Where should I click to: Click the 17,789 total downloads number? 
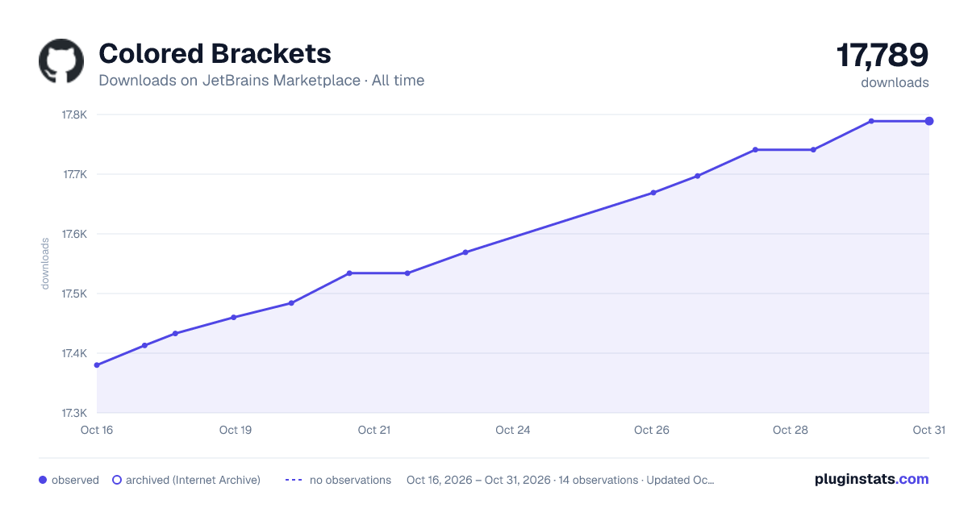[x=882, y=55]
